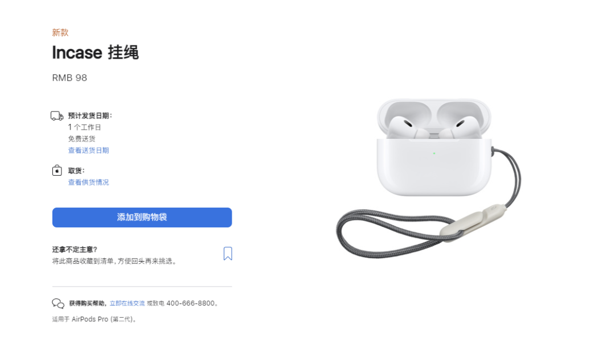Screen dimensions: 615x348
Task: Click the chat bubbles help icon
Action: pos(58,304)
